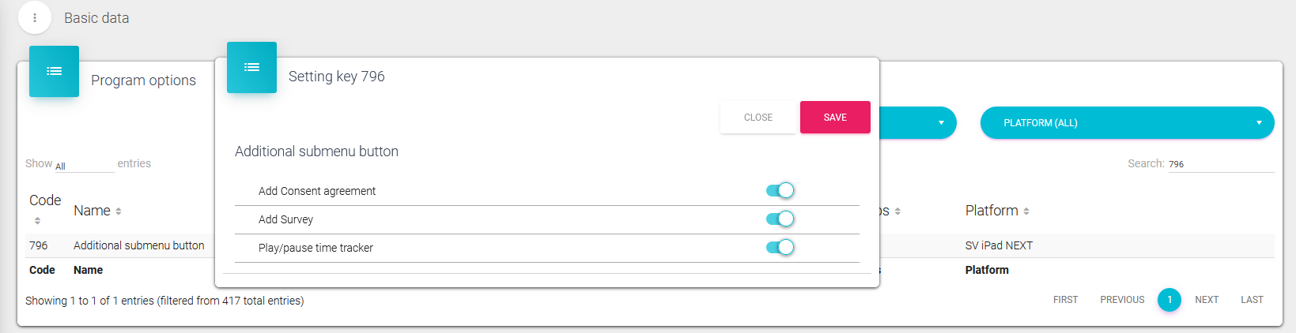Screen dimensions: 1296x333
Task: Go to Previous page of entries
Action: pyautogui.click(x=1122, y=300)
